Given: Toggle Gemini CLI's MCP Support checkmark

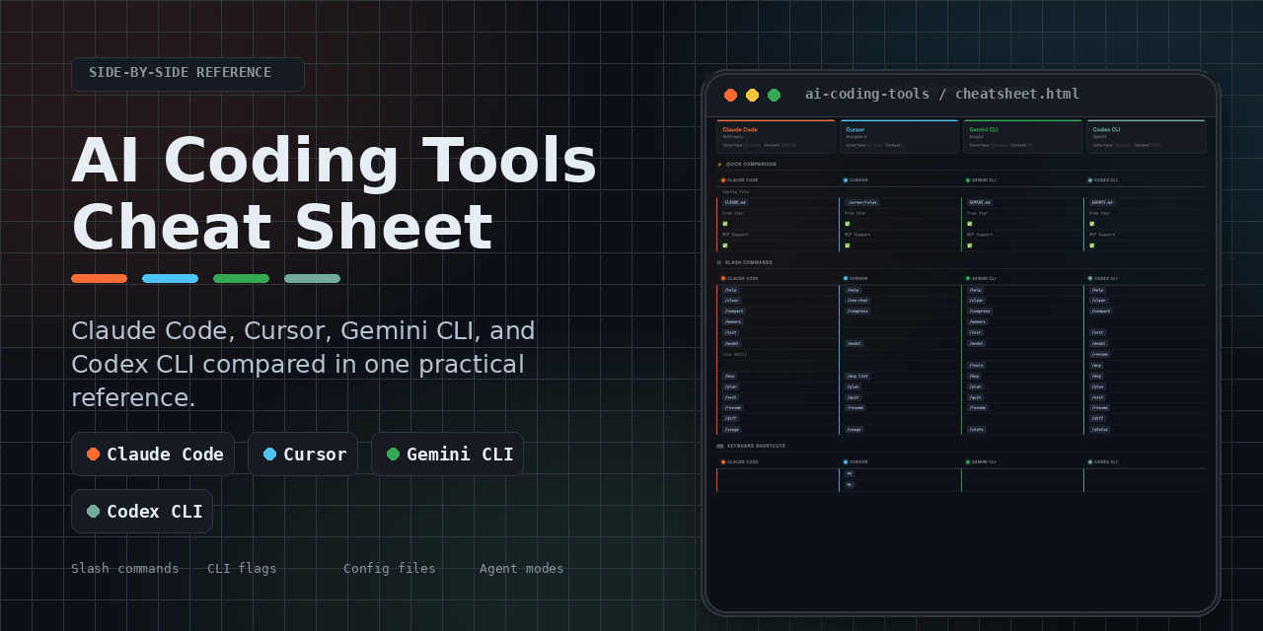Looking at the screenshot, I should (970, 245).
